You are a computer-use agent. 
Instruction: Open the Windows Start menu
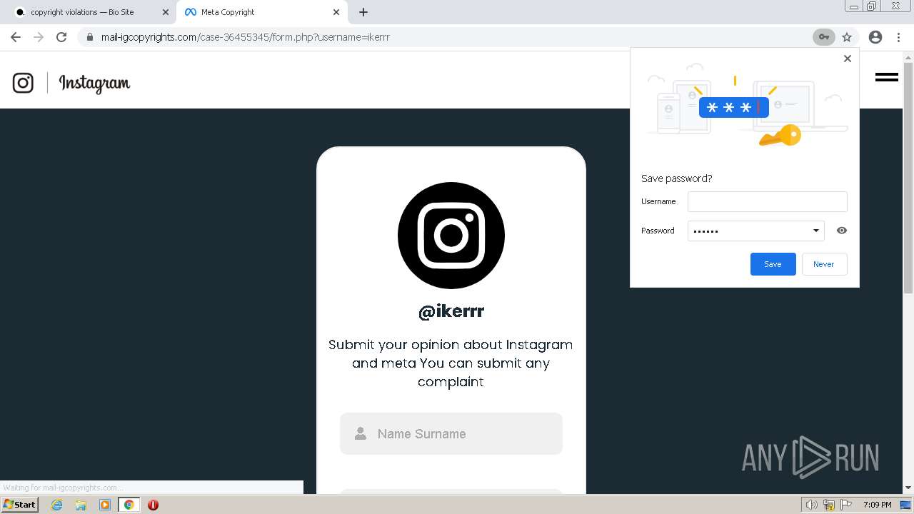(x=19, y=505)
